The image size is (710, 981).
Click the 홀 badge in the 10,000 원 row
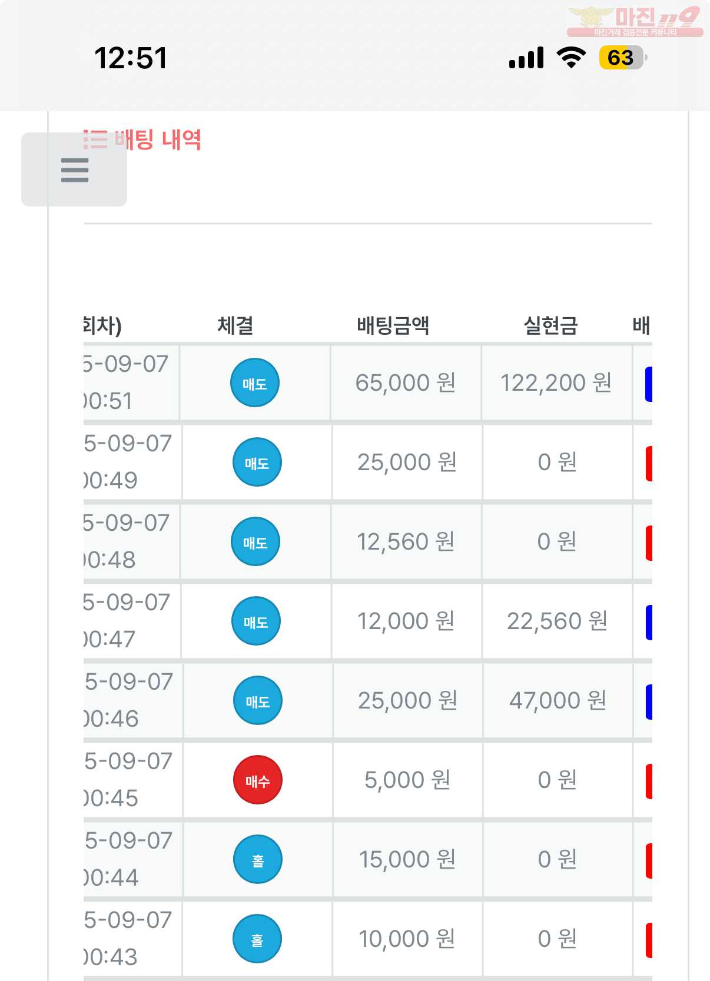(257, 939)
